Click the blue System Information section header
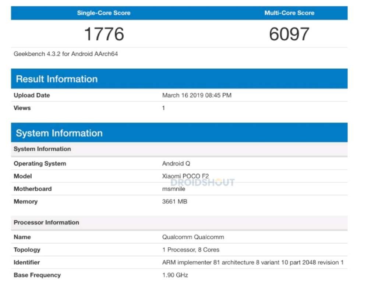 [x=179, y=133]
